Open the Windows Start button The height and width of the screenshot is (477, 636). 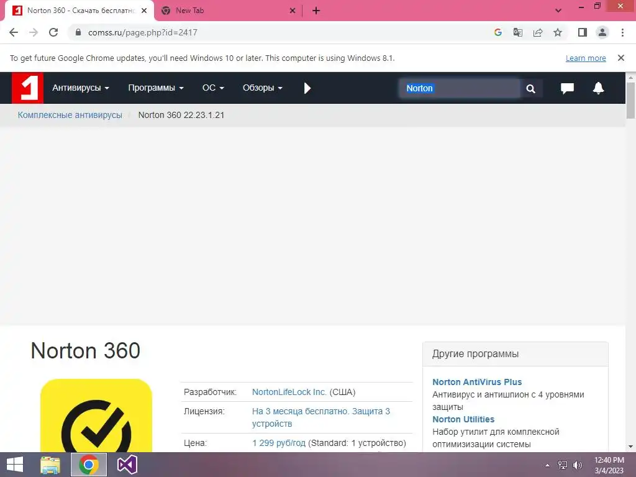[x=15, y=465]
